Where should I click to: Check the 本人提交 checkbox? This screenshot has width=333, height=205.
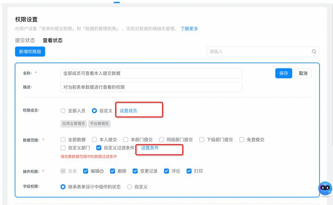[94, 140]
